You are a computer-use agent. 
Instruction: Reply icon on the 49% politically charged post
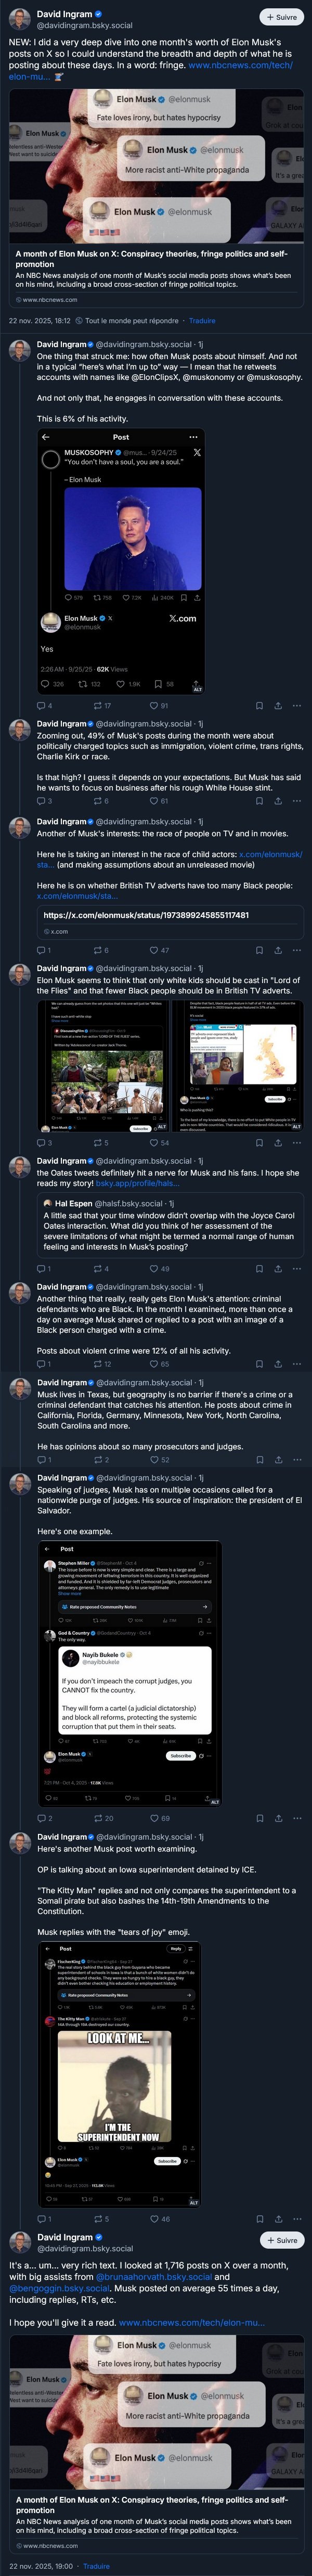[x=41, y=801]
